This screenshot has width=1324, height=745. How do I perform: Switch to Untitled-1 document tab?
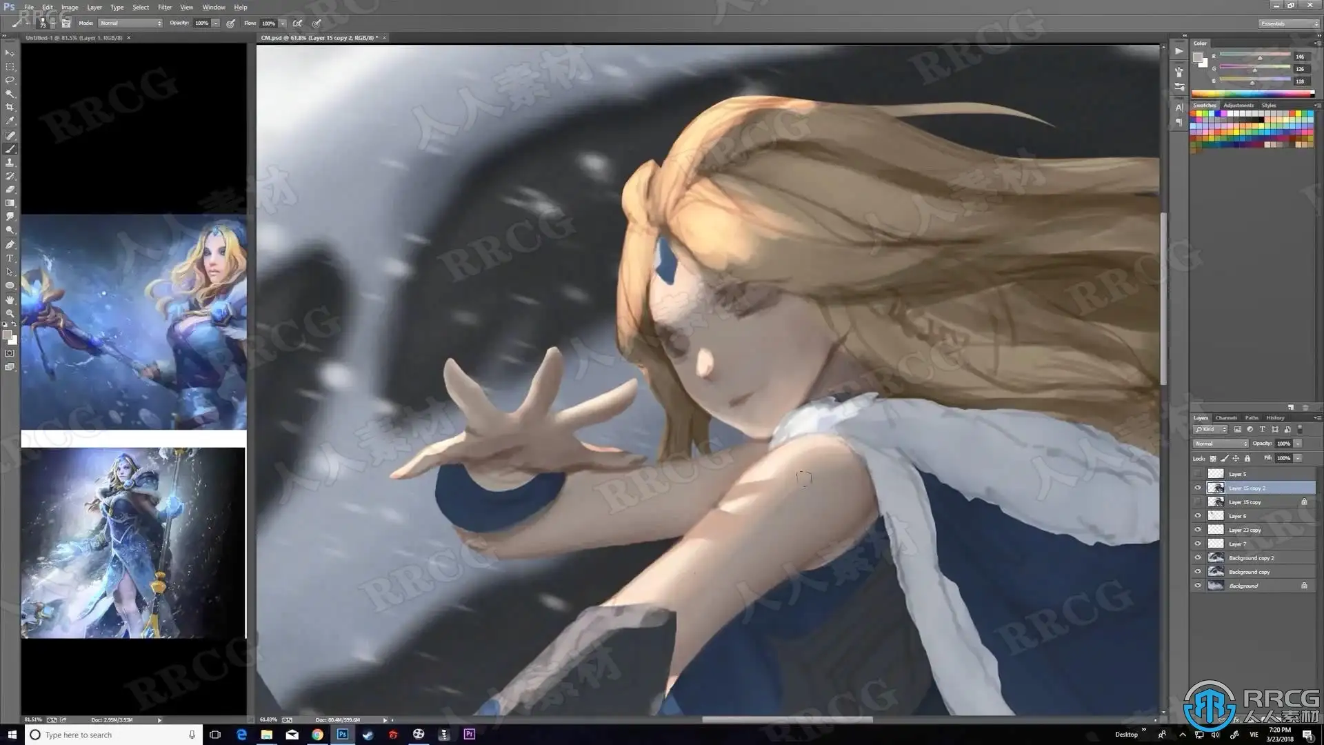pyautogui.click(x=74, y=38)
